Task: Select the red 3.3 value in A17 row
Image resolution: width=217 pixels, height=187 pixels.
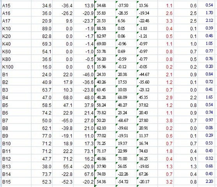Action: point(169,21)
